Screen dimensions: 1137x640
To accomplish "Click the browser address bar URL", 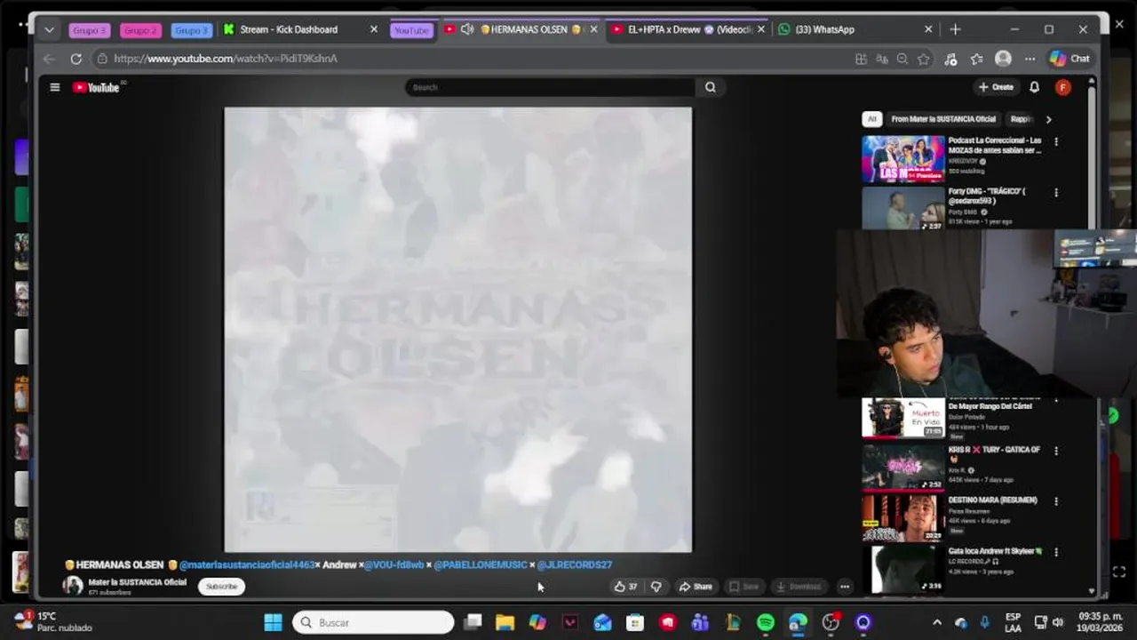I will (226, 59).
